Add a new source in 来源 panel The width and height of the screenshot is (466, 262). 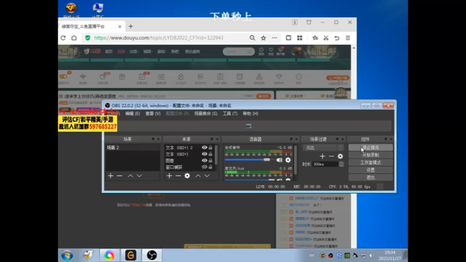click(169, 176)
